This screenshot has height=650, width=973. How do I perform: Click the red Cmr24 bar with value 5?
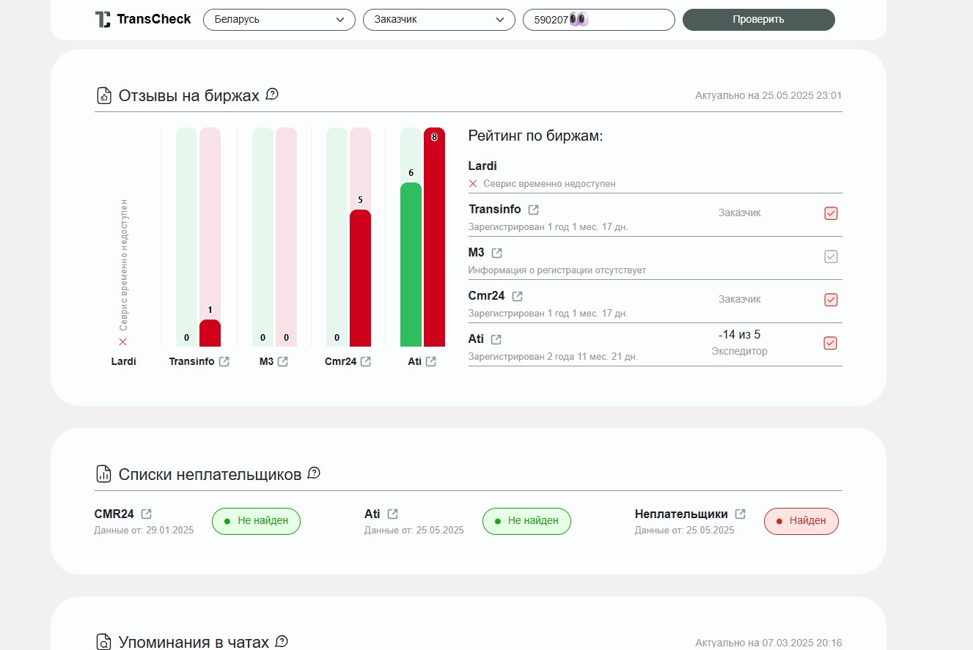tap(360, 278)
